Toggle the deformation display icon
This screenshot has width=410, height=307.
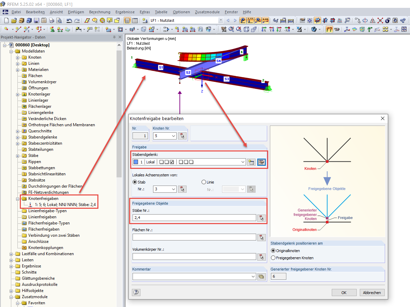pos(329,29)
